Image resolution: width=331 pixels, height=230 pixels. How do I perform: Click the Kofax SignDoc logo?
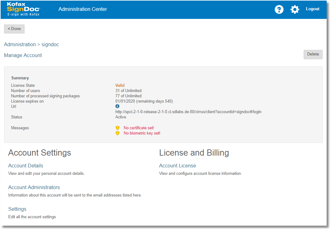click(x=24, y=9)
